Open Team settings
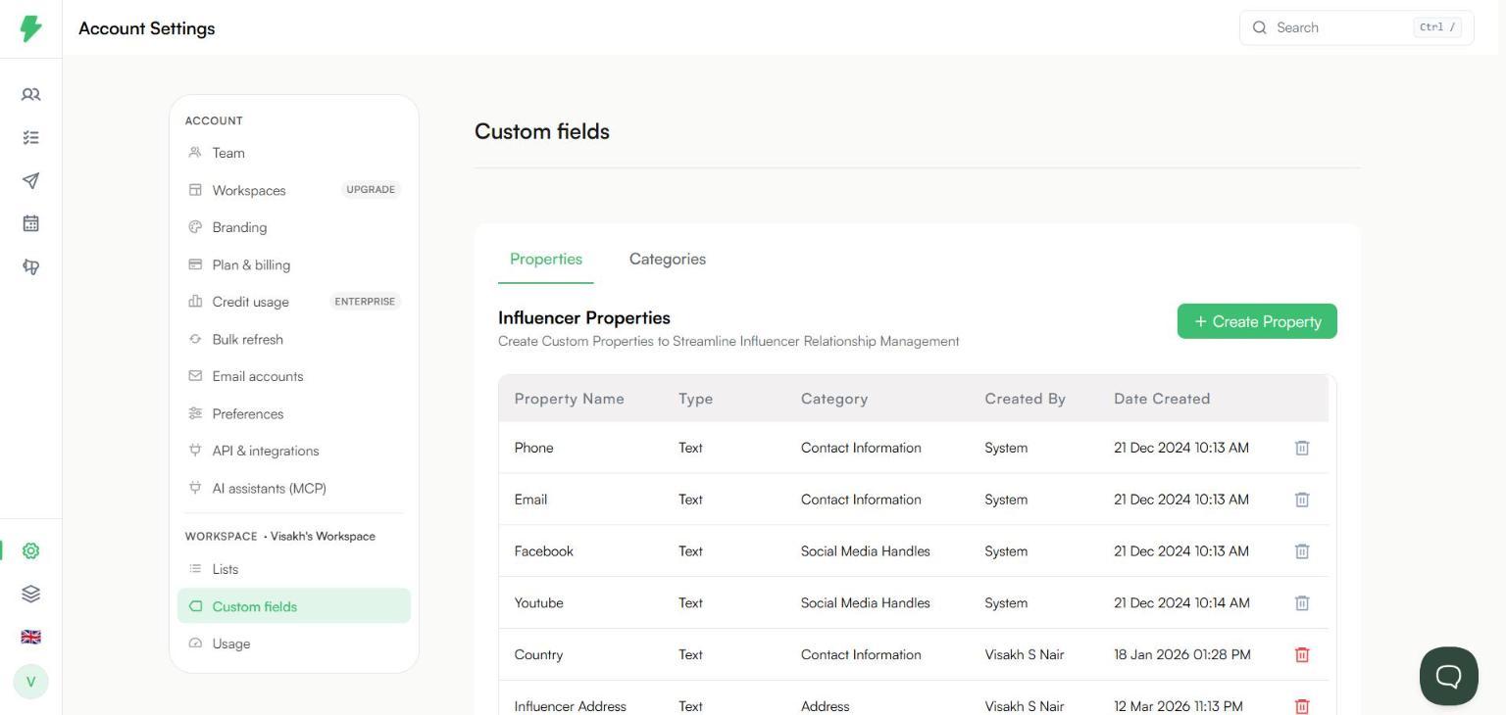This screenshot has width=1506, height=715. 294,153
